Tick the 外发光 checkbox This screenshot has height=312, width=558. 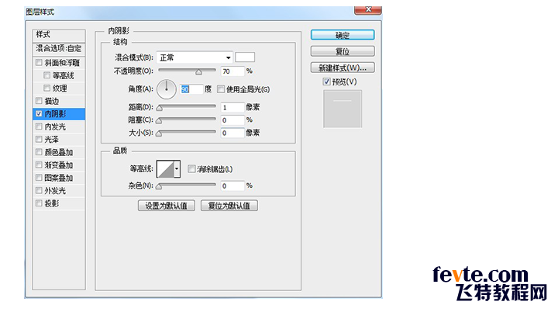click(39, 190)
